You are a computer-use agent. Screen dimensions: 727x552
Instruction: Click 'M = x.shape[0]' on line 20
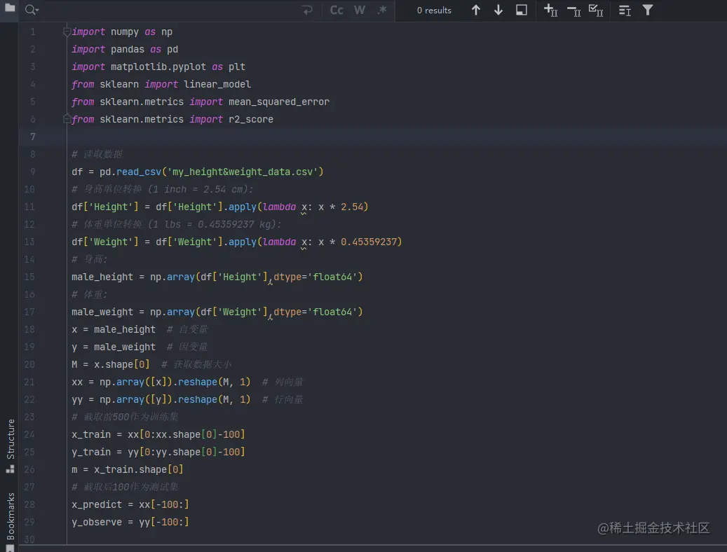tap(110, 365)
